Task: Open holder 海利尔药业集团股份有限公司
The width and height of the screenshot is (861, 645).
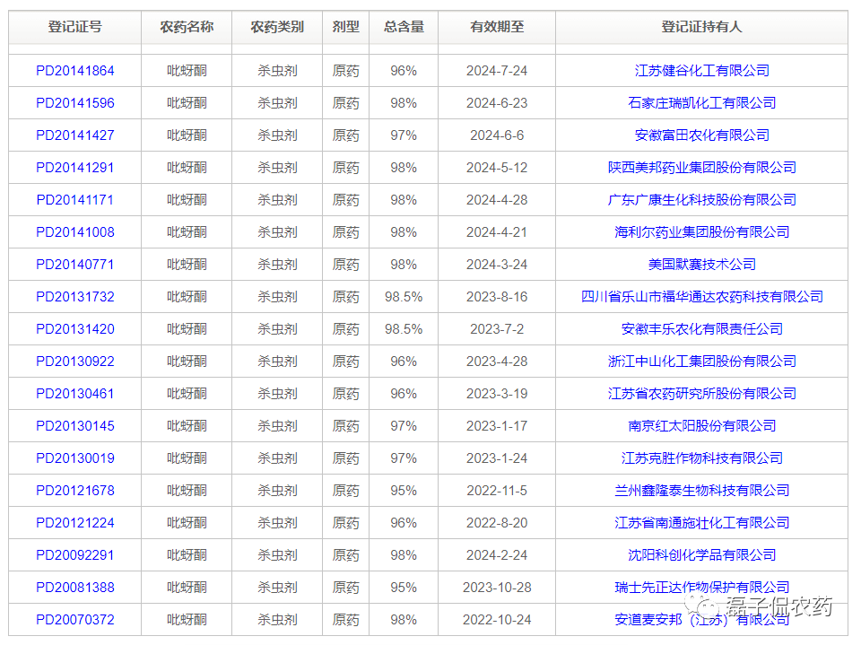Action: 701,232
